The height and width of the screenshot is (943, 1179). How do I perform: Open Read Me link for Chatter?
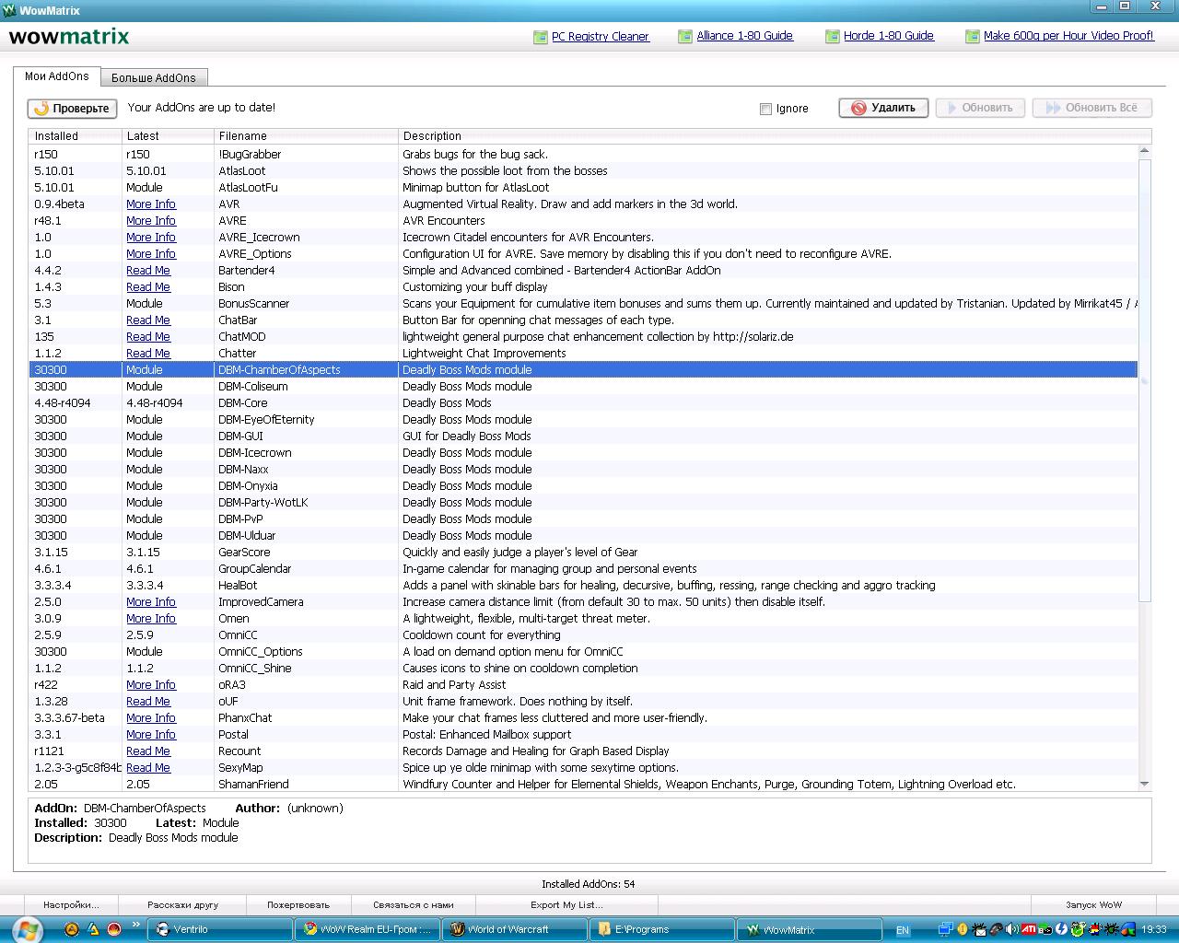pos(148,354)
